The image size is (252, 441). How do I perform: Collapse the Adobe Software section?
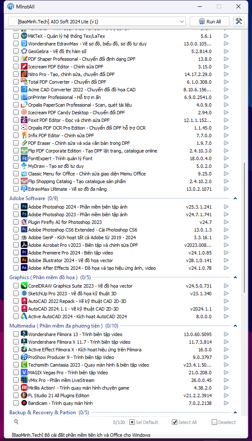tap(235, 198)
